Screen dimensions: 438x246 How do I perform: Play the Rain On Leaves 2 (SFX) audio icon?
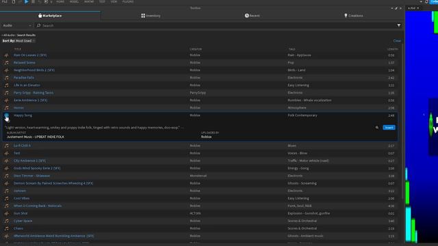coord(6,55)
